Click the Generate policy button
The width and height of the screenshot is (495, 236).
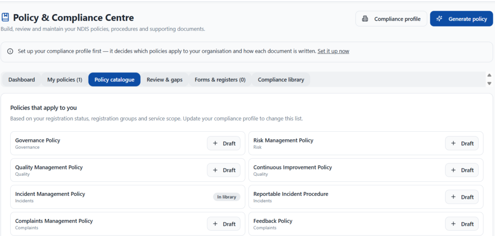tap(461, 19)
